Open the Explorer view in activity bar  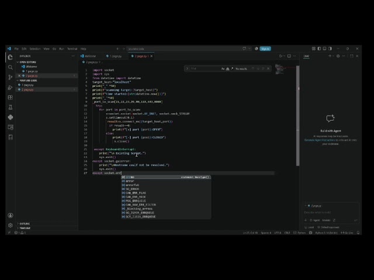pyautogui.click(x=11, y=57)
